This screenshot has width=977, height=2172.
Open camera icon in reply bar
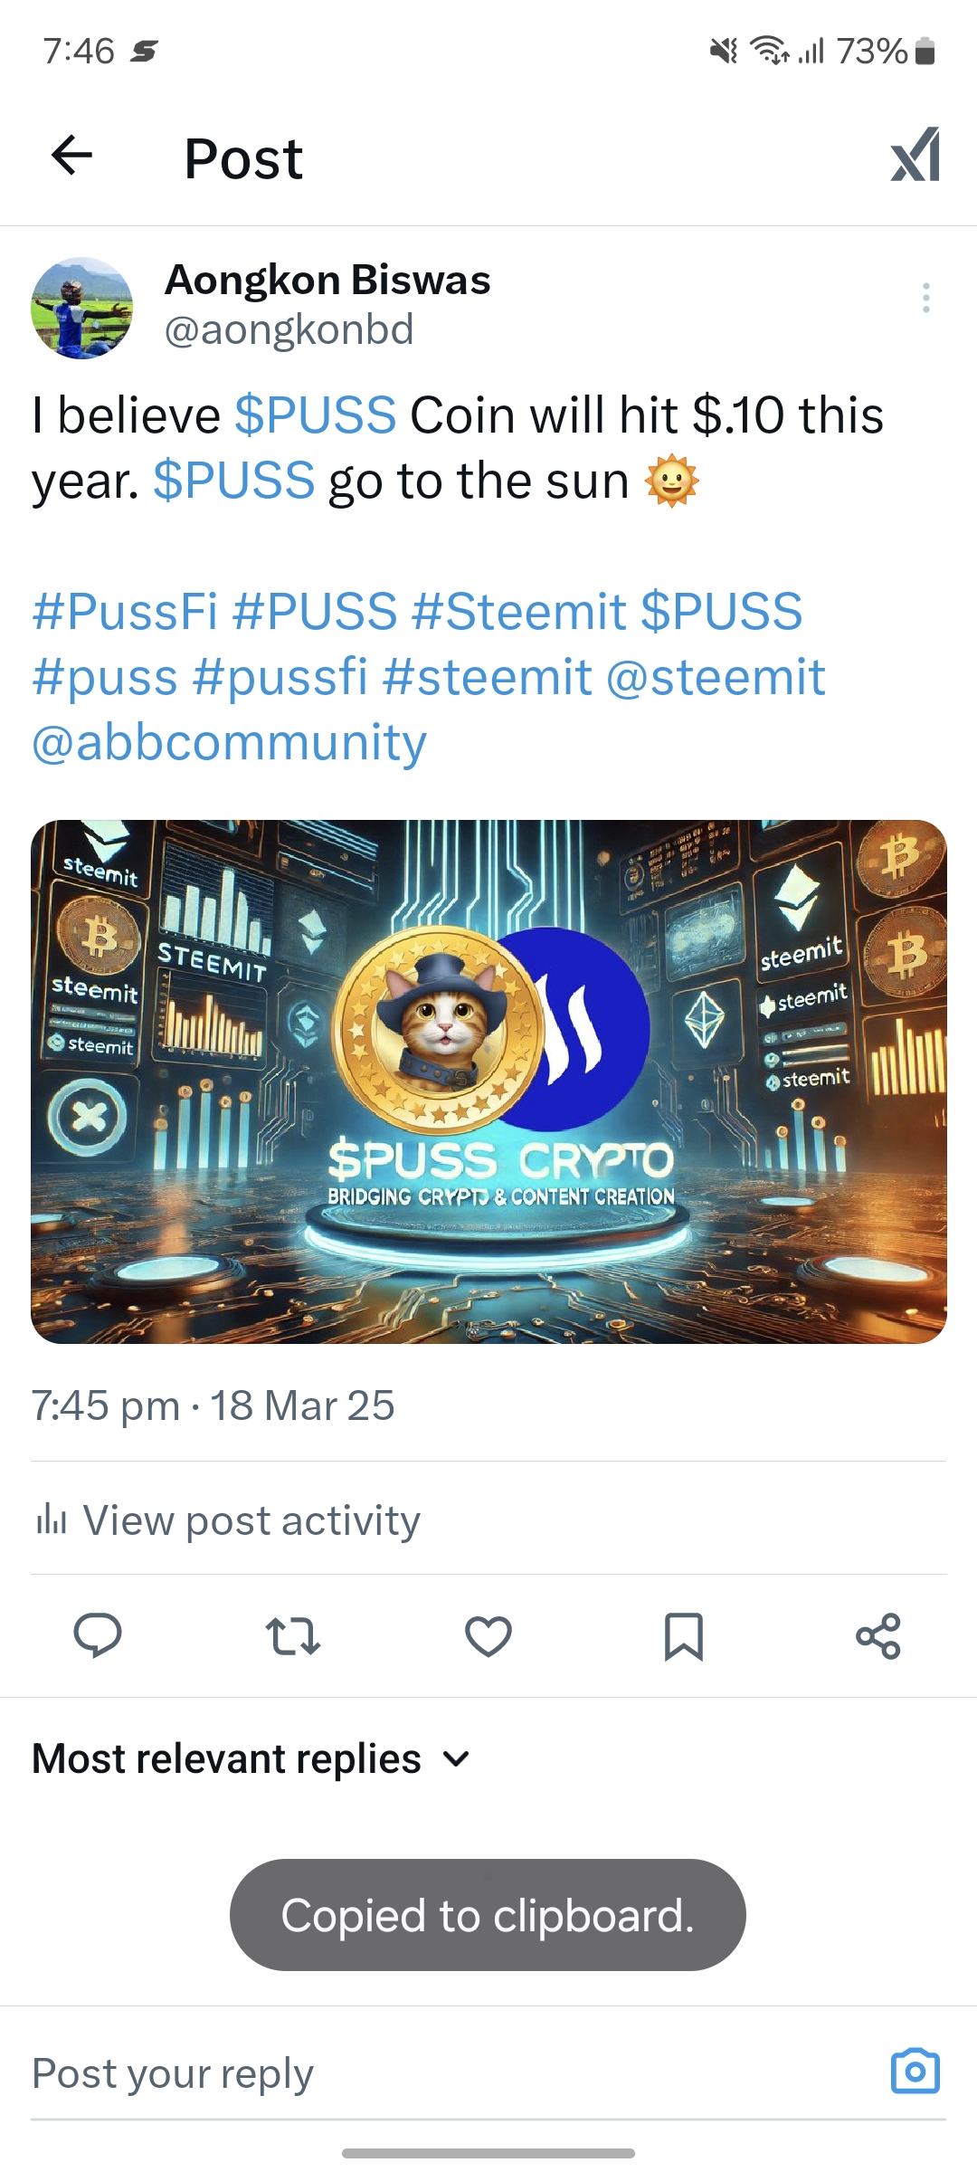click(915, 2071)
